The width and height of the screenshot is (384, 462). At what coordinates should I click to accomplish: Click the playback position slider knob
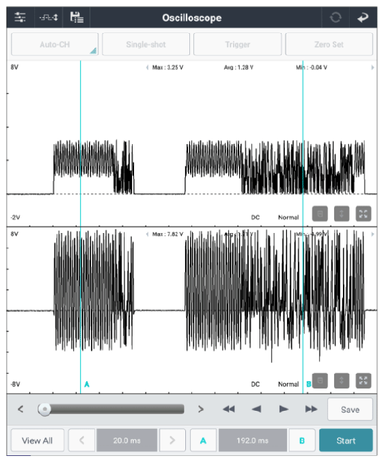[44, 409]
